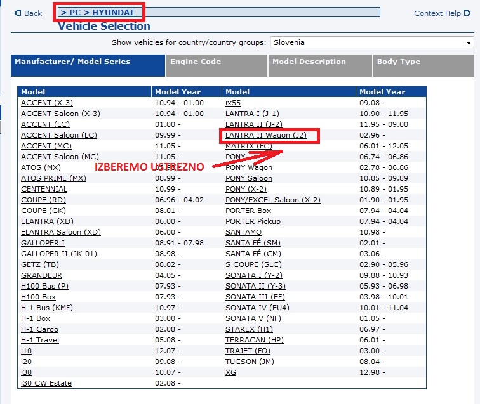
Task: Pick the COUPE (RD) model
Action: coord(43,200)
